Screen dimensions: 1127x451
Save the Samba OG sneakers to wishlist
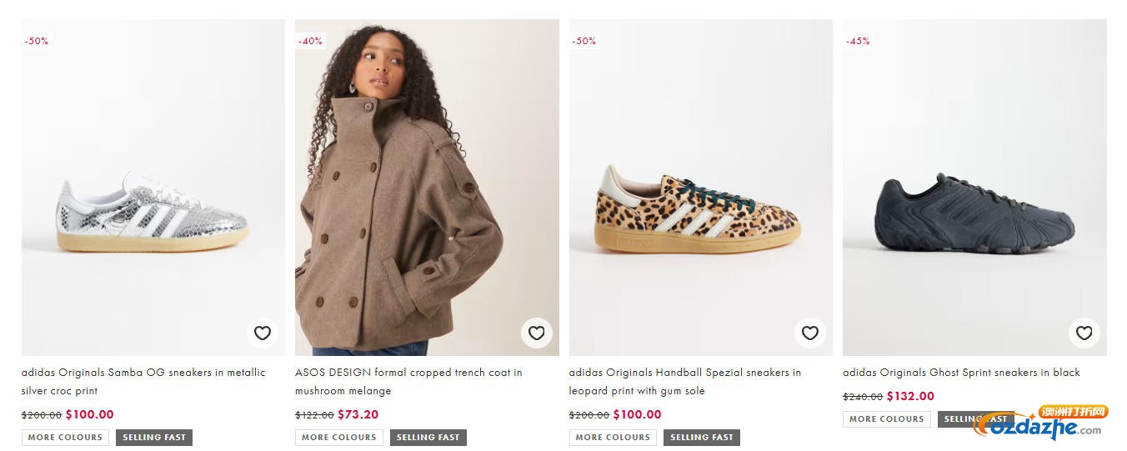pyautogui.click(x=263, y=333)
